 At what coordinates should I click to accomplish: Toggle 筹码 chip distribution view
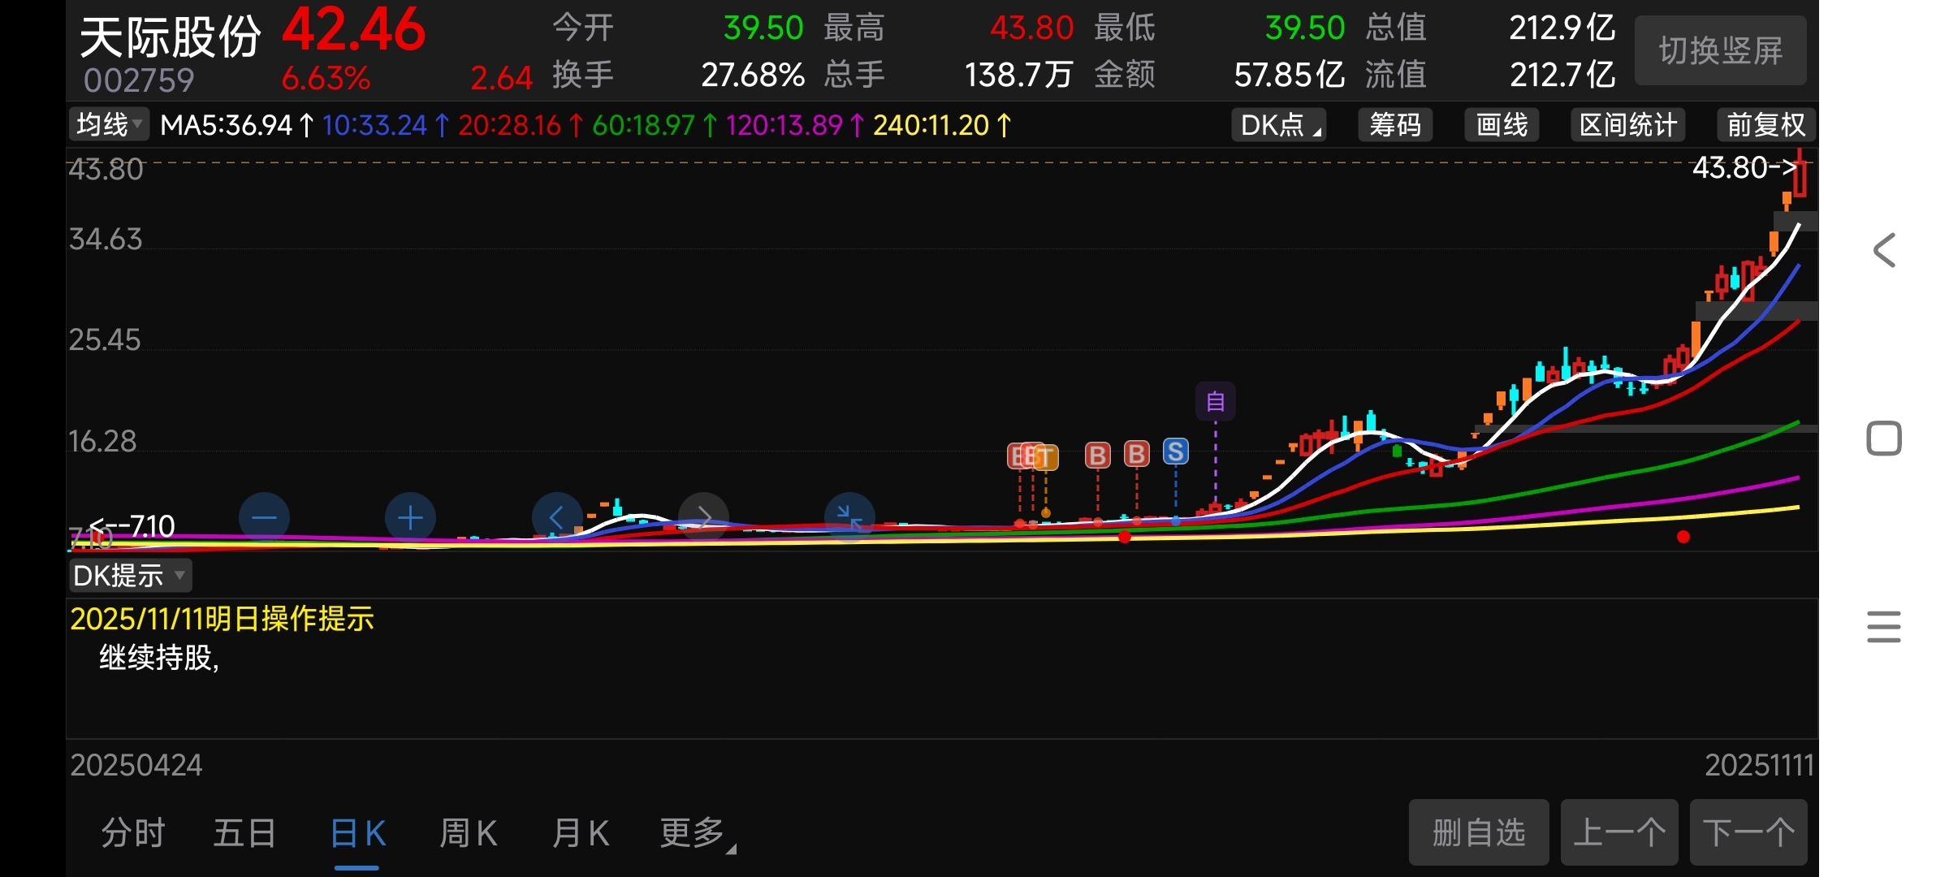click(x=1394, y=125)
